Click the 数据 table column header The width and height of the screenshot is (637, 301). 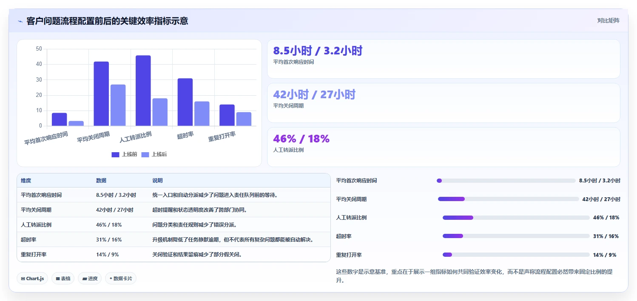tap(101, 181)
